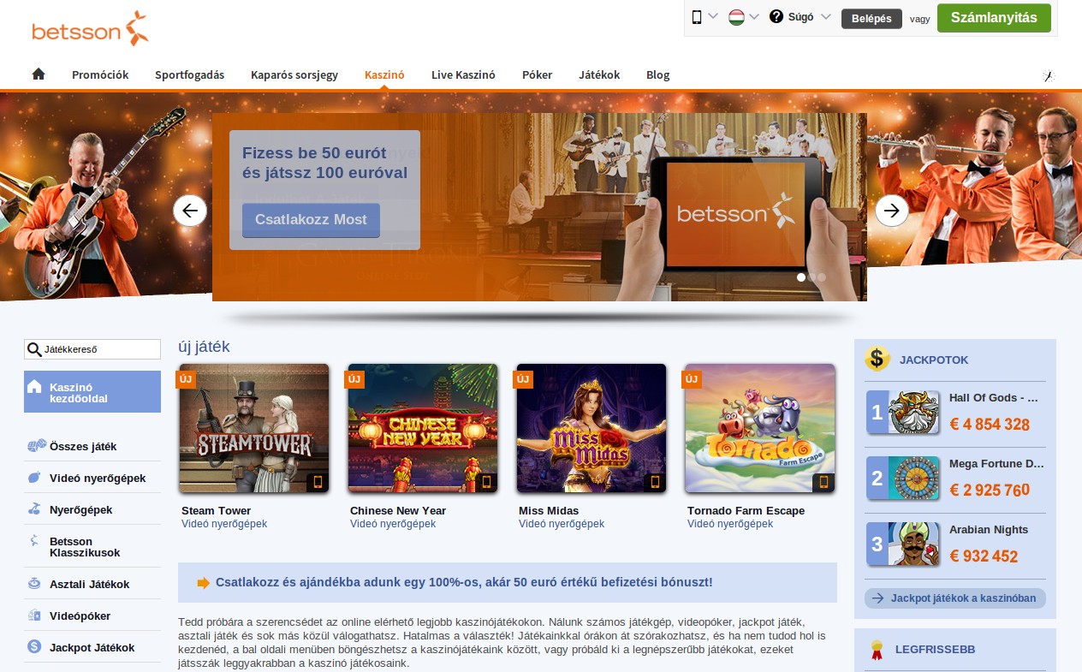Click the arrow icon in Jackpot játékok link
Image resolution: width=1082 pixels, height=672 pixels.
(x=878, y=598)
